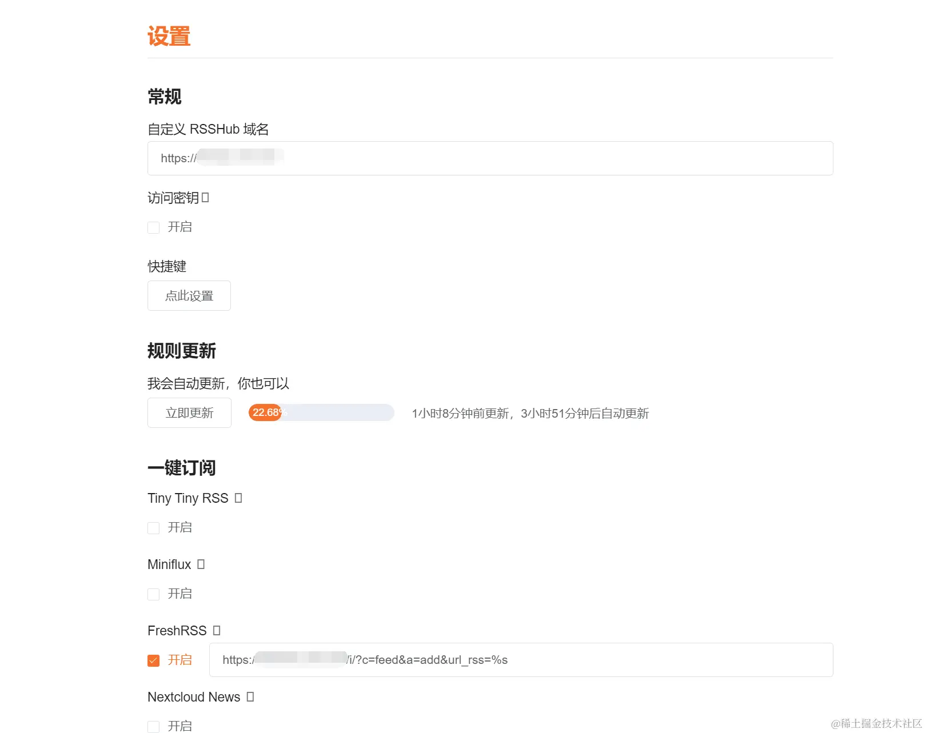Screen dimensions: 926x733
Task: Tick the Miniflux 开启 checkbox
Action: coord(153,594)
